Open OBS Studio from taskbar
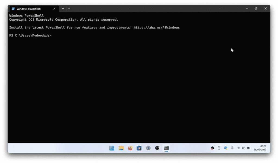The height and width of the screenshot is (163, 278). point(157,148)
